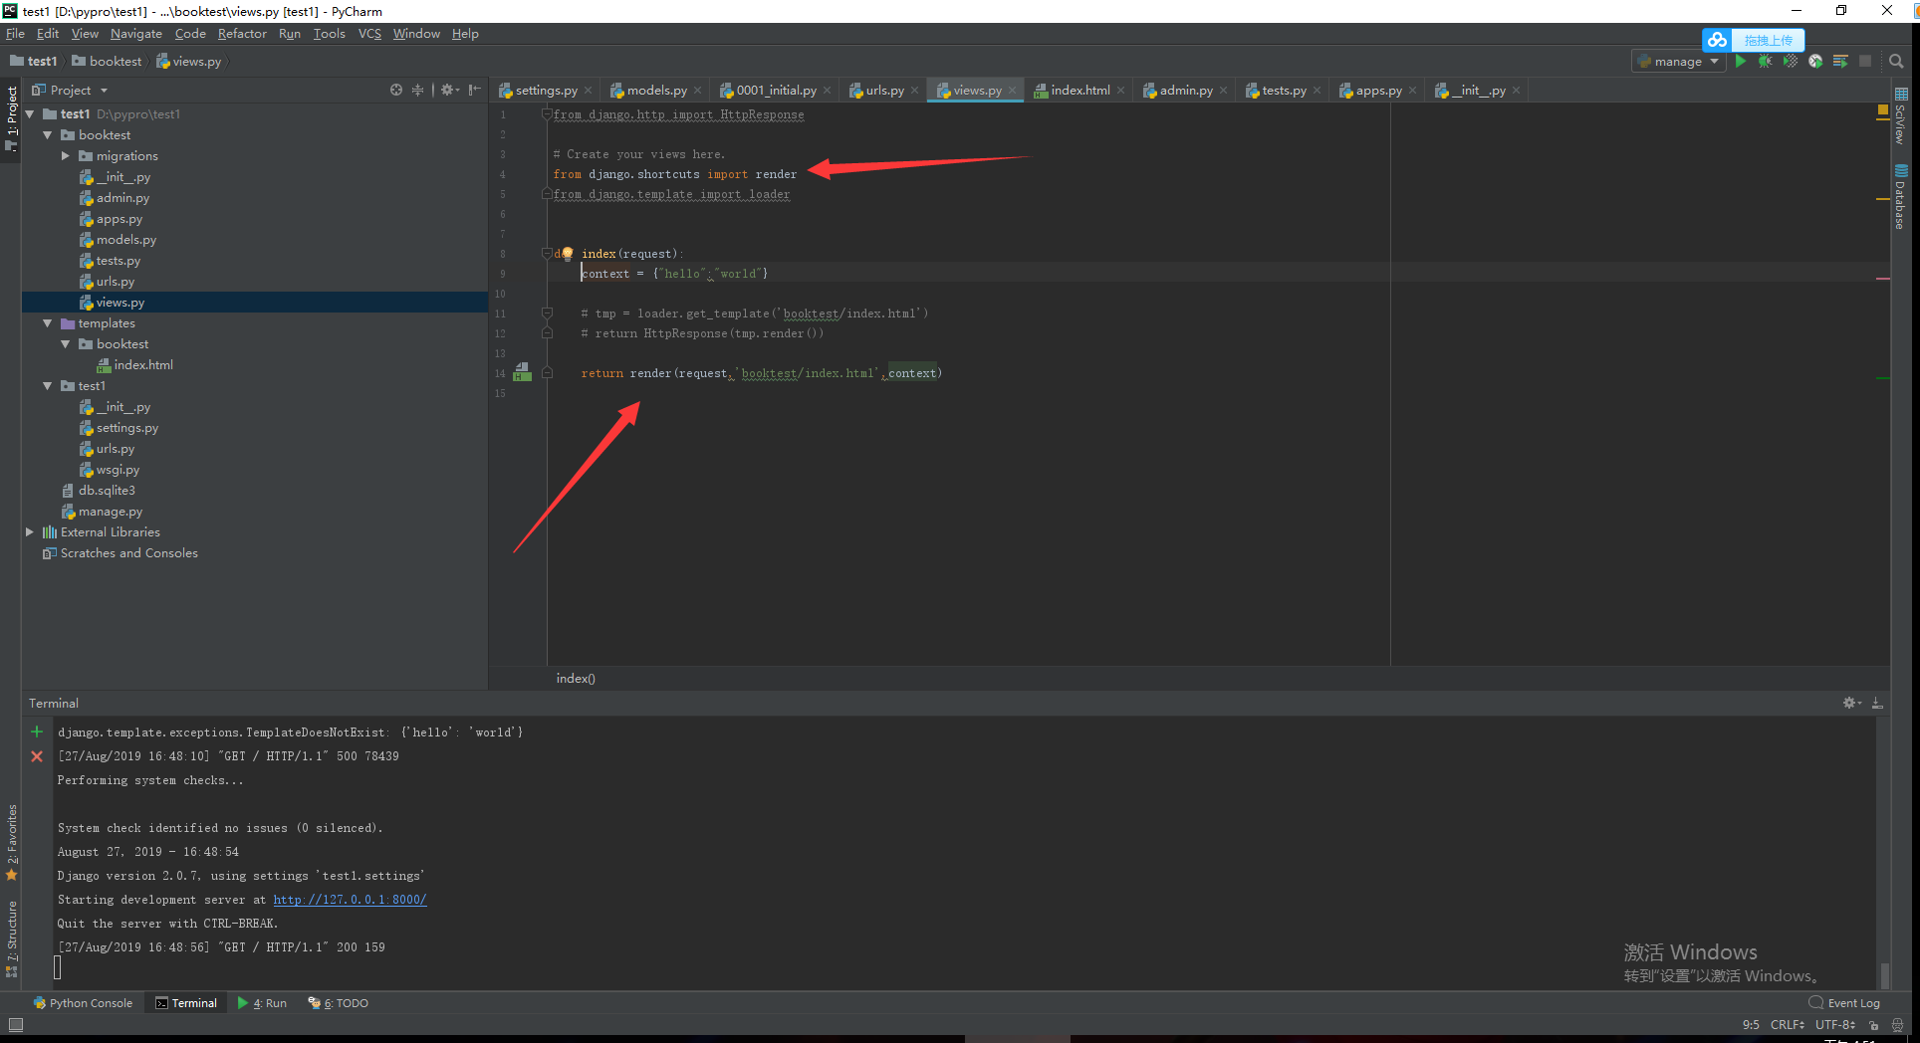The width and height of the screenshot is (1920, 1043).
Task: Open the 6: TODO tool window
Action: coord(339,1003)
